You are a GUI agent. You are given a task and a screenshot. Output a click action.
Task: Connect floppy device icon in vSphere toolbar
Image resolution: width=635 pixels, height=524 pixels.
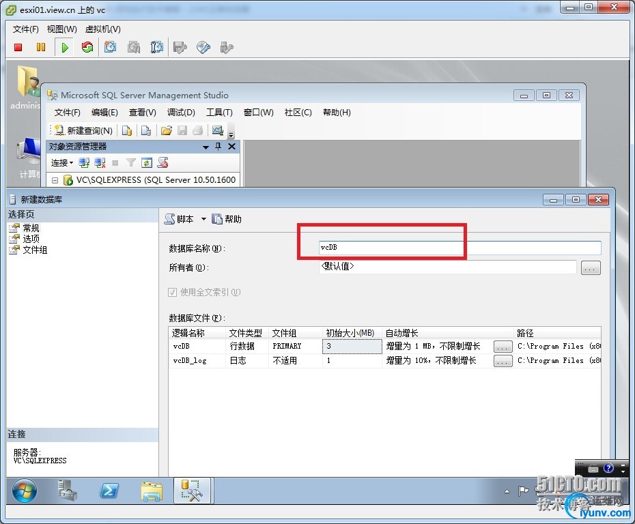pyautogui.click(x=180, y=47)
